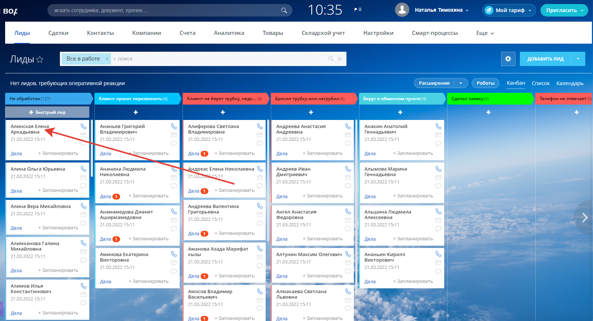
Task: Add lead in Берут в обменном пункте column
Action: [400, 112]
